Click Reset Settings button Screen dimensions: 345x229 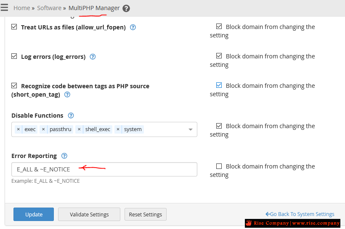(x=146, y=214)
